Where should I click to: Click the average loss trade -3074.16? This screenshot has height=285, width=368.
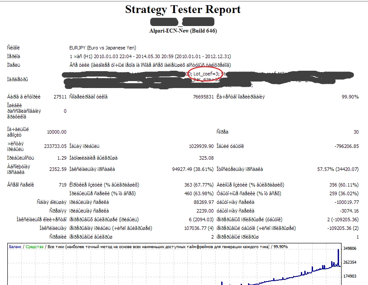tap(349, 211)
